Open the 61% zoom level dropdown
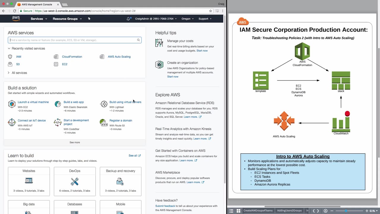 tap(374, 211)
